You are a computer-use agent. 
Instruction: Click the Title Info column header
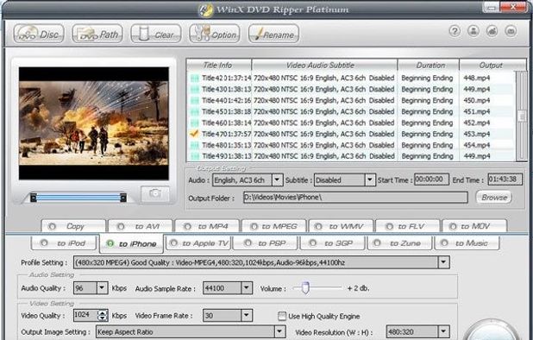(219, 66)
